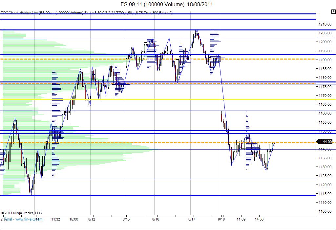Screen dimensions: 336x230
Task: Click the 1185.00 price axis label
Action: tap(325, 69)
